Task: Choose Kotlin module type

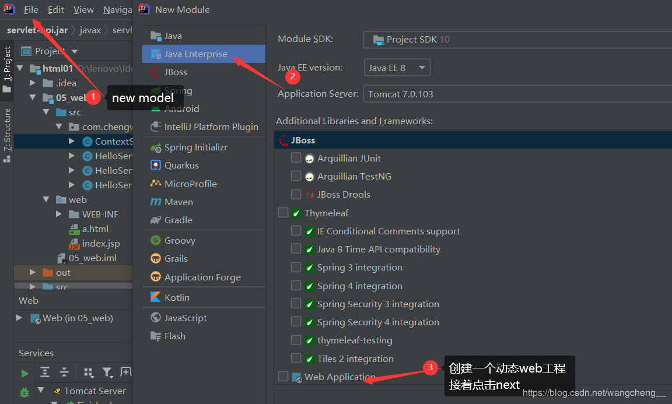Action: [204, 297]
